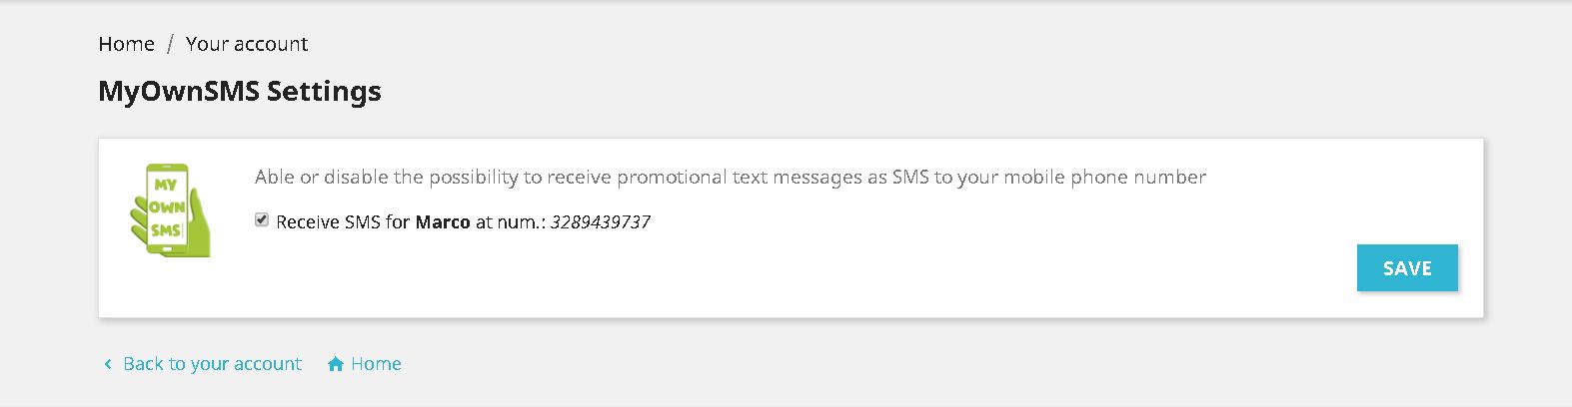Open the Home breadcrumb link
Image resolution: width=1572 pixels, height=407 pixels.
coord(127,44)
